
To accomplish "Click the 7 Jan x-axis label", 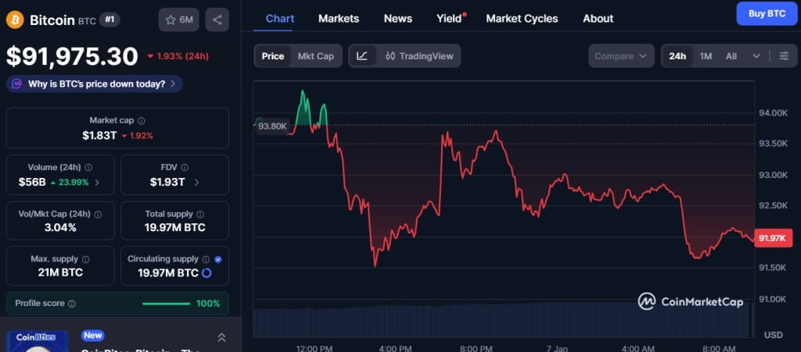I will click(x=557, y=349).
